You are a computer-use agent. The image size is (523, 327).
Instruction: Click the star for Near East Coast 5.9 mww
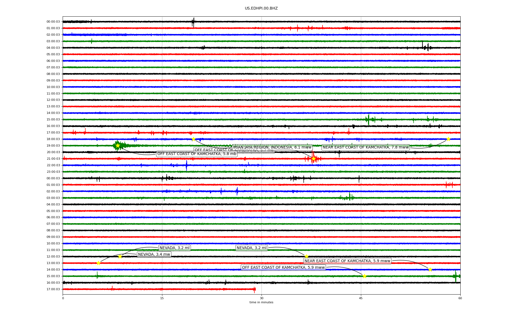[x=430, y=270]
